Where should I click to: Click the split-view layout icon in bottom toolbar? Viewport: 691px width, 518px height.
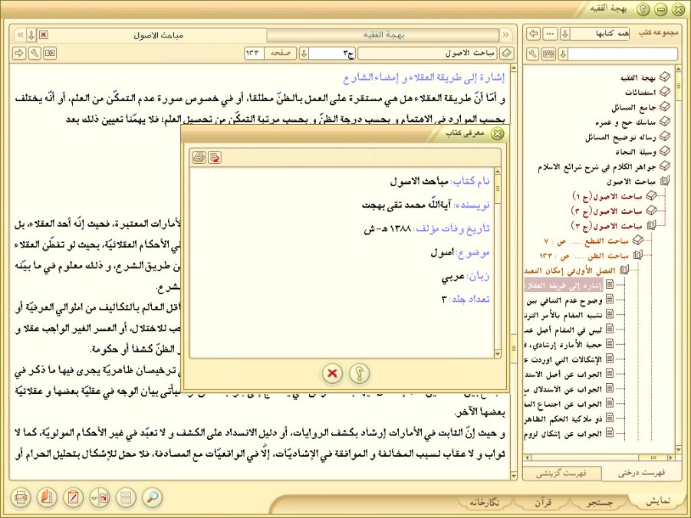coord(126,498)
